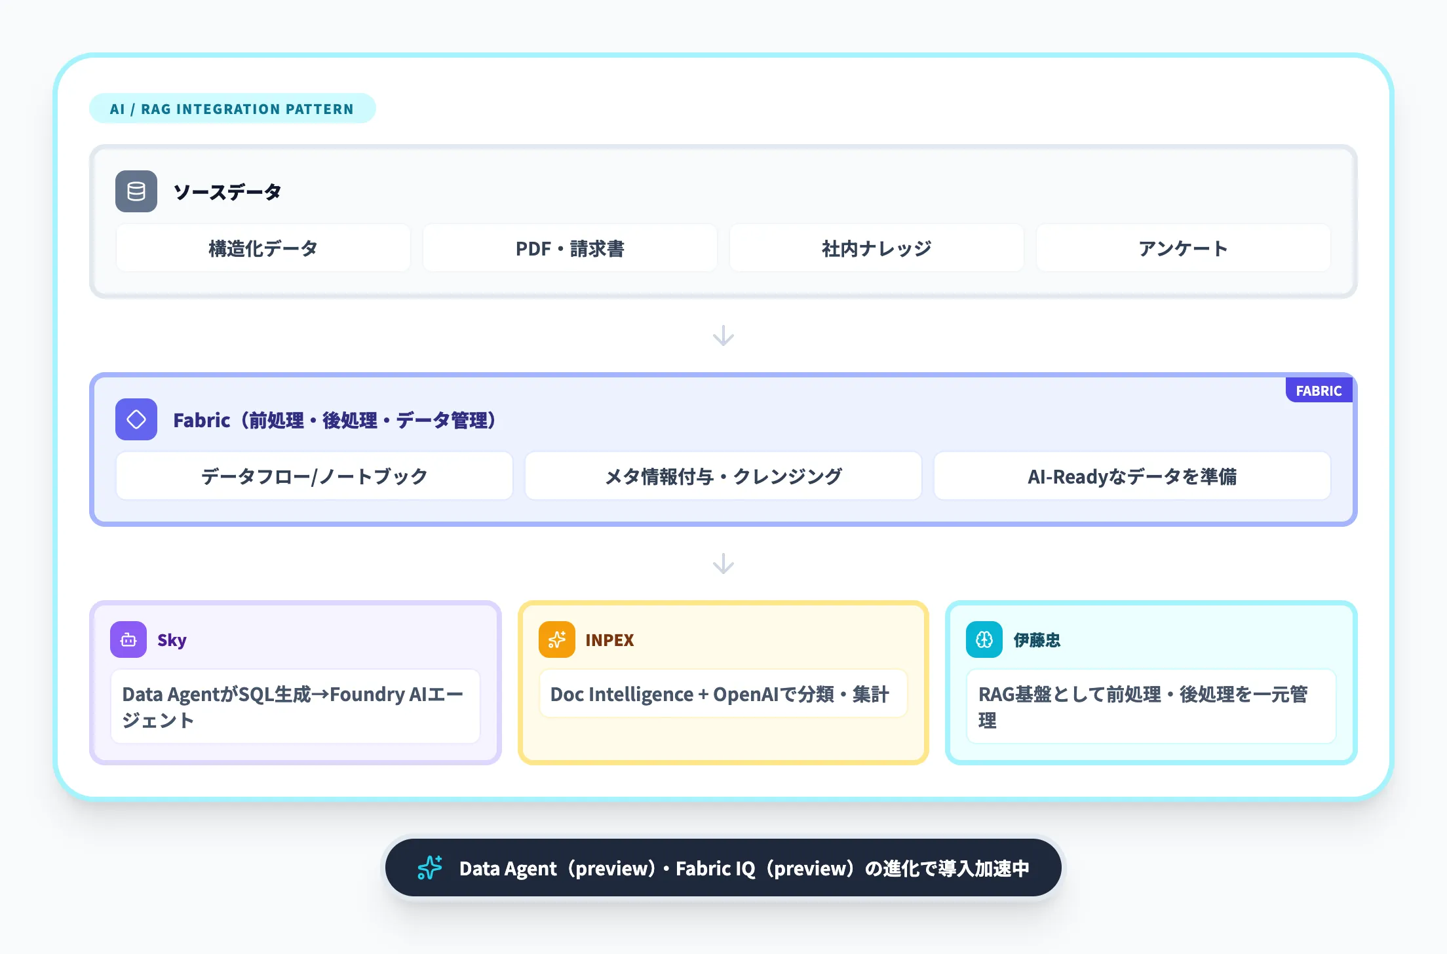Screen dimensions: 1447x954
Task: Click the database icon beside ソースデータ
Action: (x=136, y=191)
